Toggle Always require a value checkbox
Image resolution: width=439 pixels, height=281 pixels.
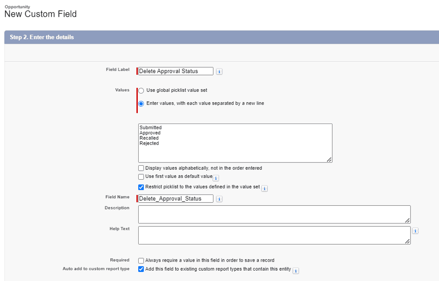click(x=141, y=261)
